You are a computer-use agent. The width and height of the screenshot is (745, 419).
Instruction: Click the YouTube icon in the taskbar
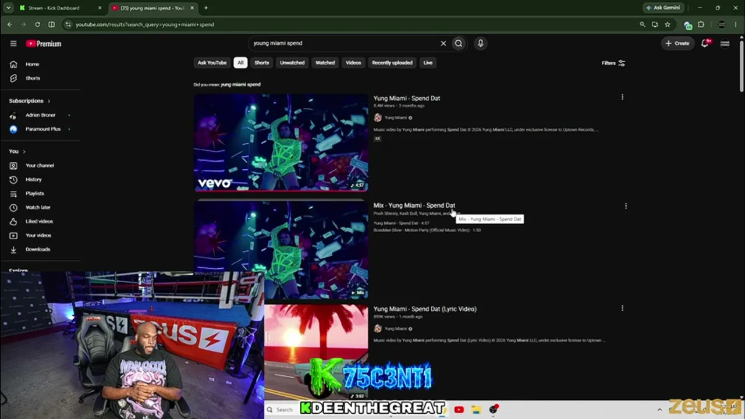click(459, 410)
